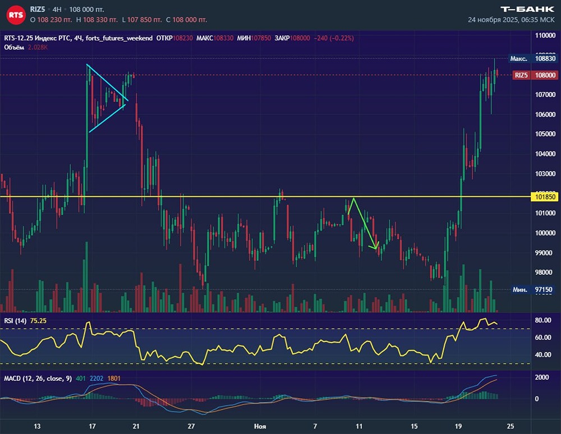Click the Ноя month label on time axis
The height and width of the screenshot is (434, 561).
[260, 426]
